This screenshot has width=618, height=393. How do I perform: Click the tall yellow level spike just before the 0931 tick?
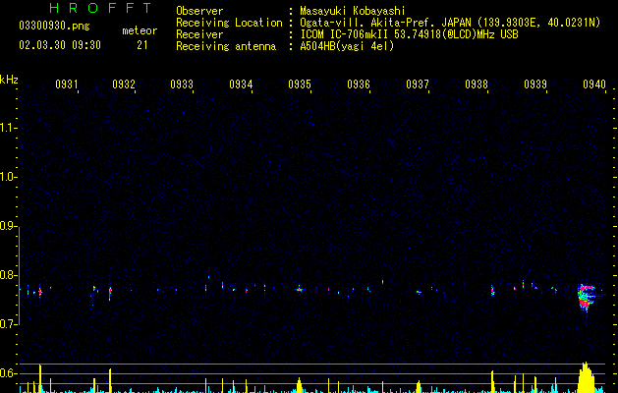40,378
